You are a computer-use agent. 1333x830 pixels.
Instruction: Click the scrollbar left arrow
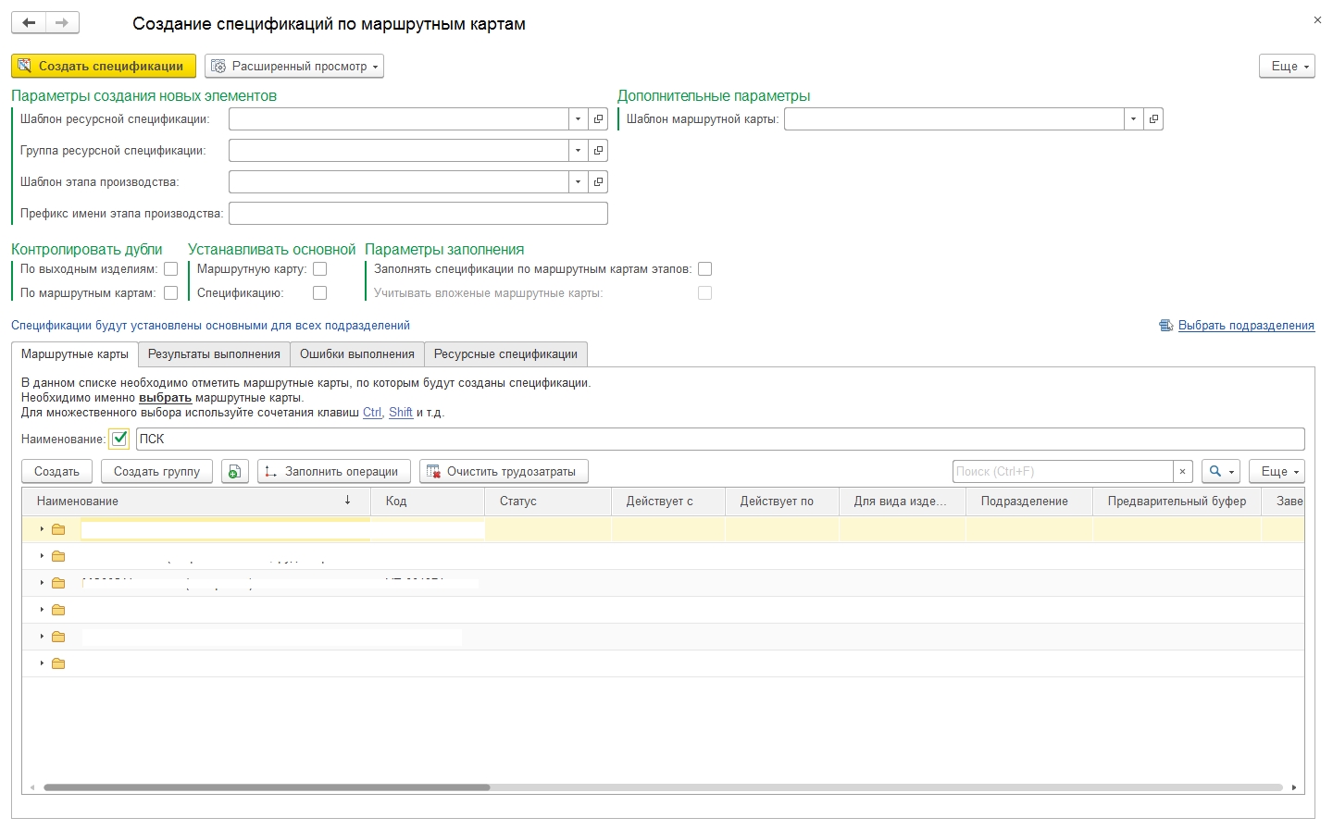pyautogui.click(x=32, y=787)
